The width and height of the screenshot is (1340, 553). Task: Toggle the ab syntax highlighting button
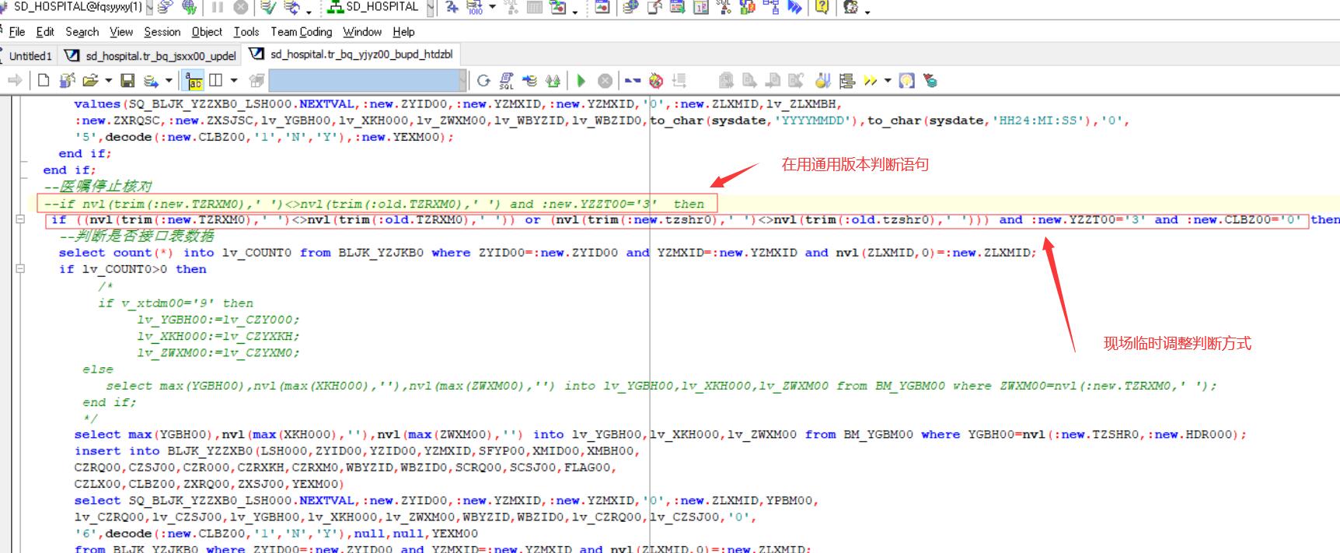pos(193,80)
